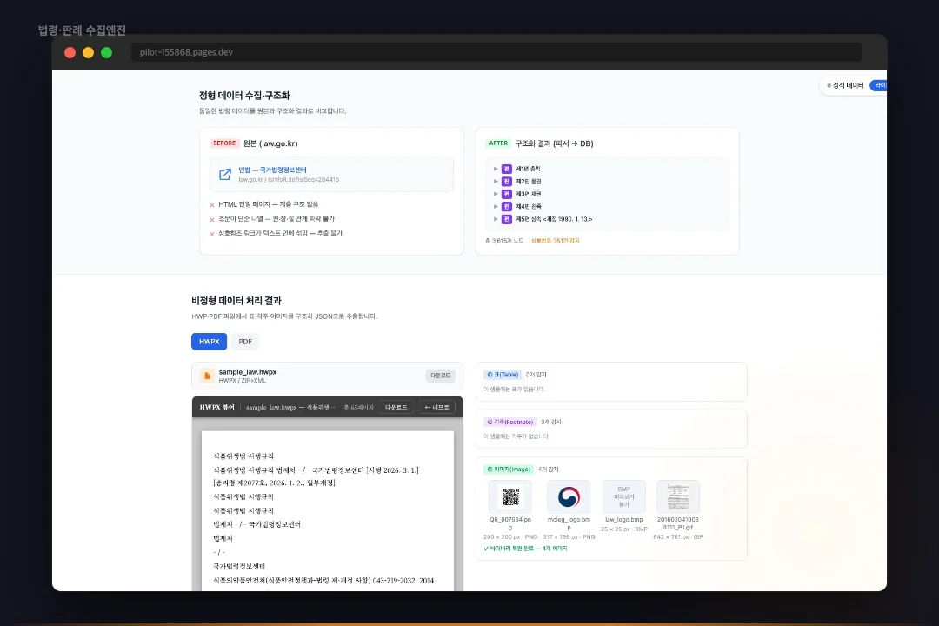Open the external link icon beside 민법
The image size is (939, 626).
tap(225, 174)
